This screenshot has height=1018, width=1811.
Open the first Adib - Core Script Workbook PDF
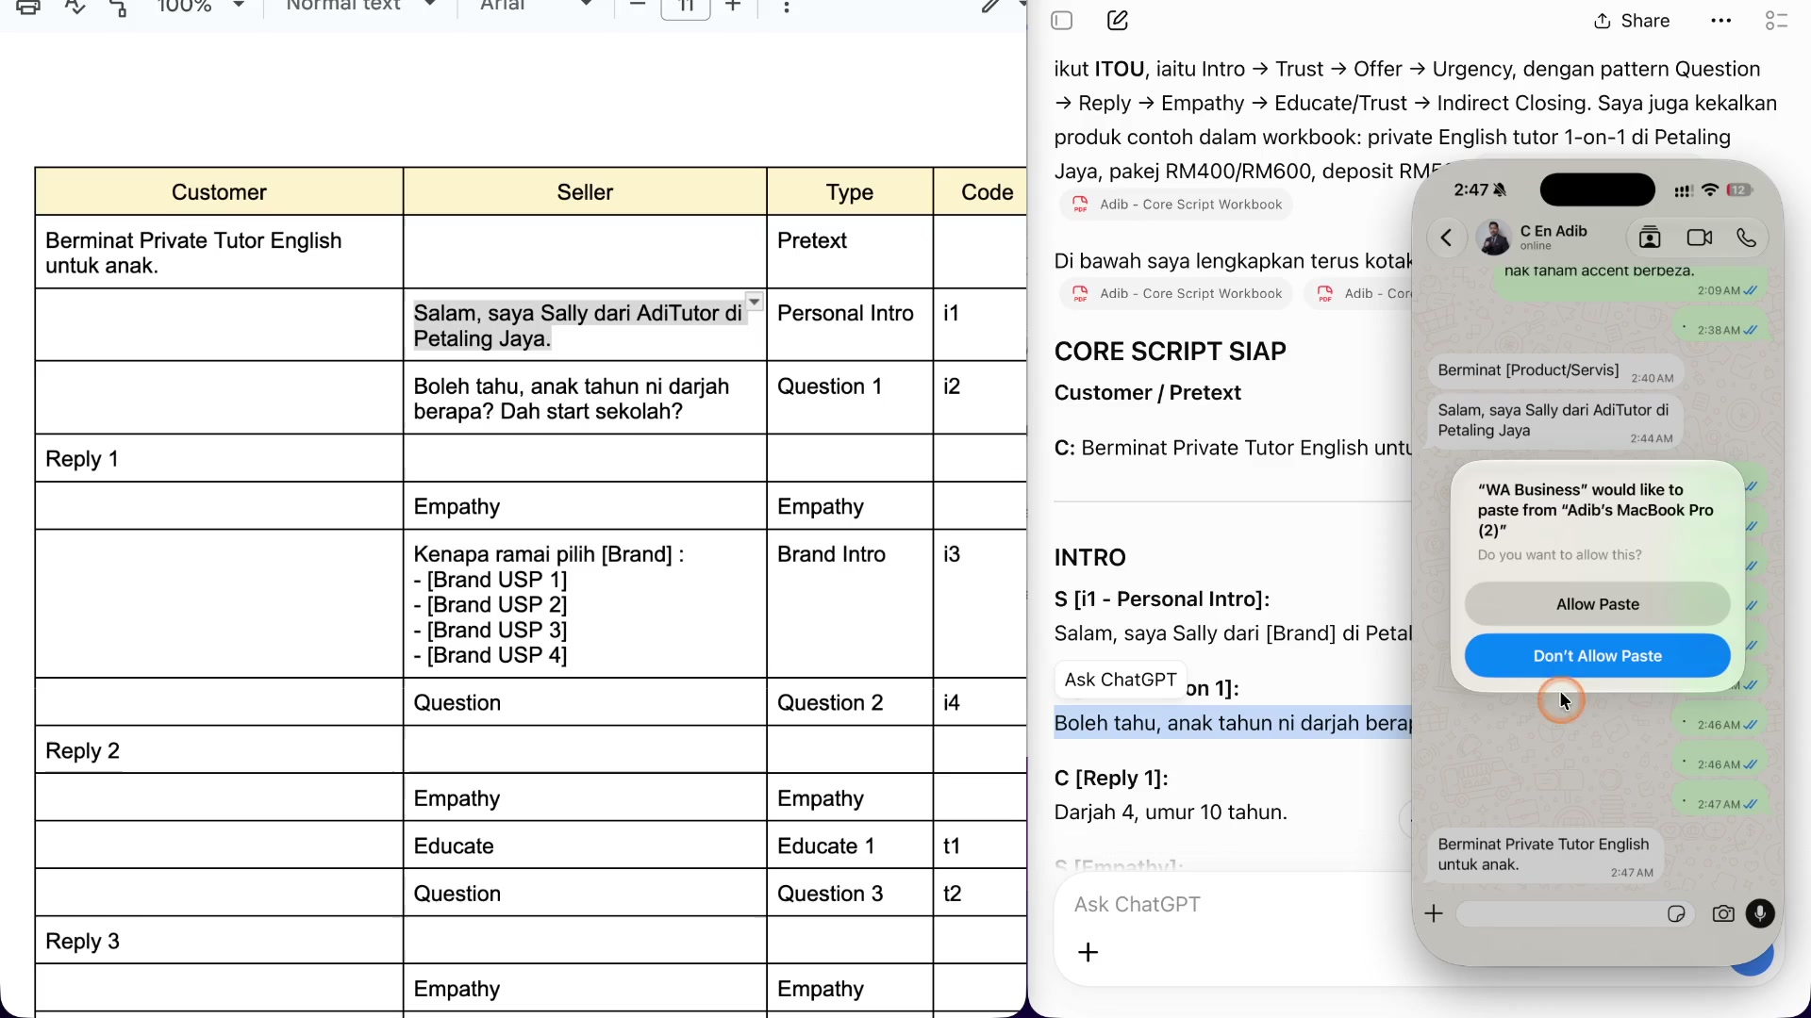[x=1176, y=205]
